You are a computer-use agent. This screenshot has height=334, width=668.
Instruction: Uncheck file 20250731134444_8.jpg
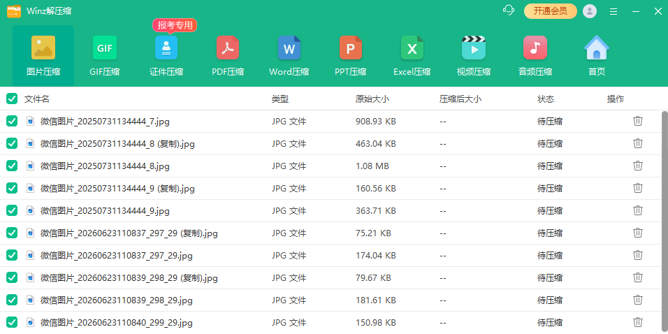12,166
